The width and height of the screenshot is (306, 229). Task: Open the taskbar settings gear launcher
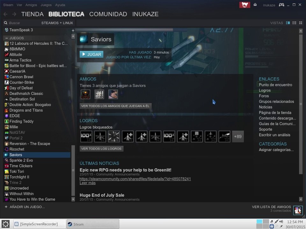pyautogui.click(x=5, y=224)
